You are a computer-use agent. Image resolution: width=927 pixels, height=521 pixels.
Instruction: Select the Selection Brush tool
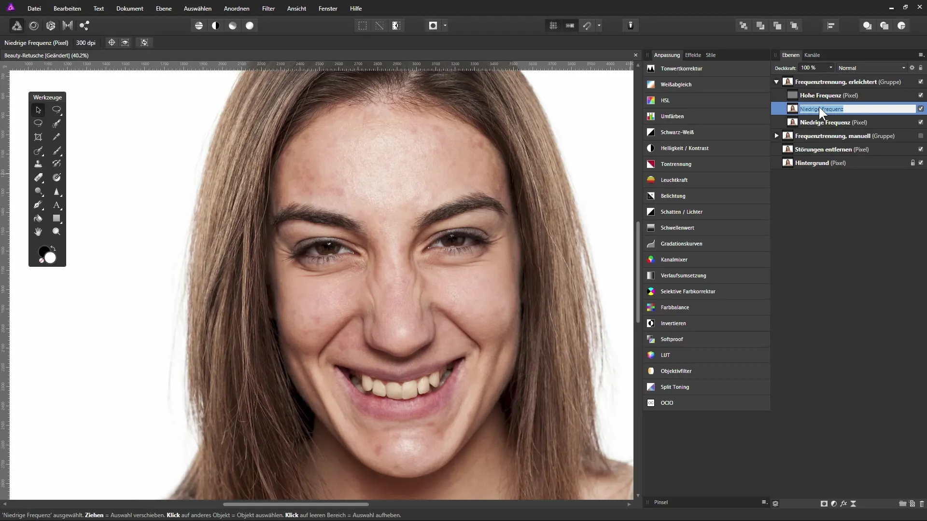click(56, 123)
